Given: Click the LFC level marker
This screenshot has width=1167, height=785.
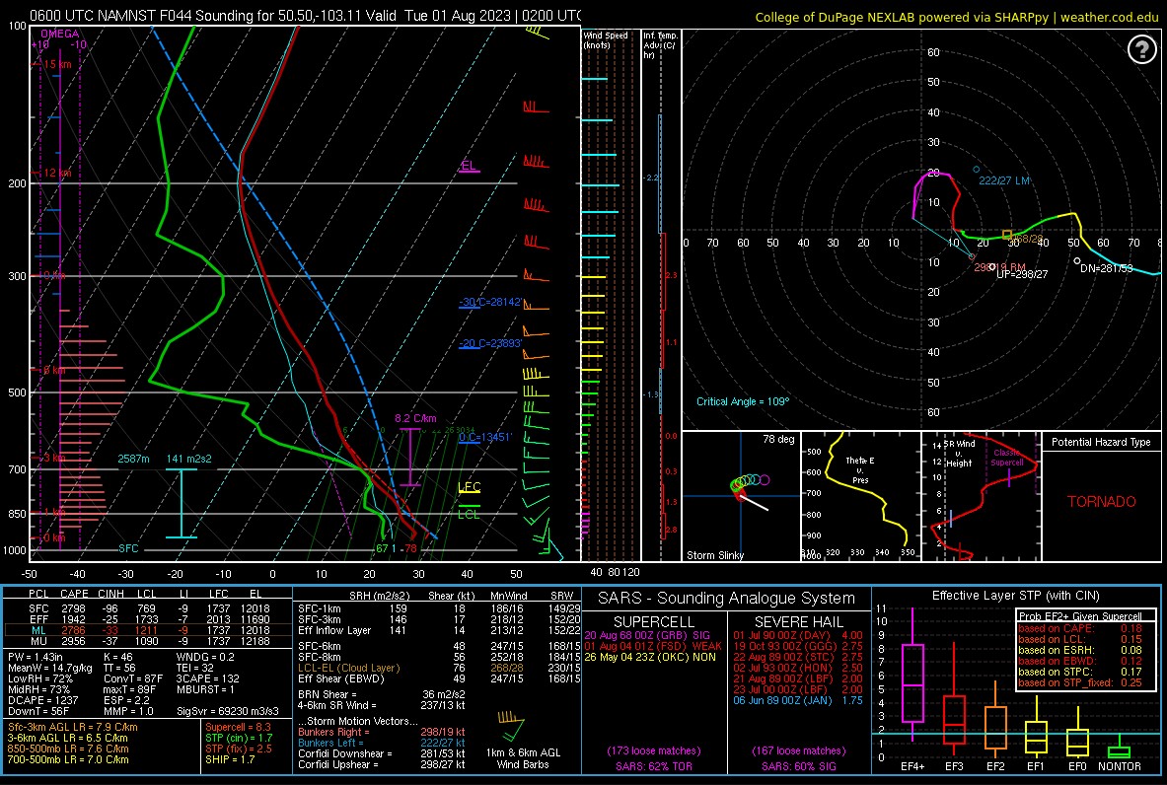Looking at the screenshot, I should (x=469, y=488).
